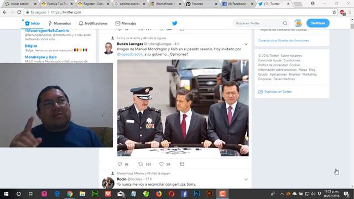Open Centro de Ayuda footer link

(270, 60)
